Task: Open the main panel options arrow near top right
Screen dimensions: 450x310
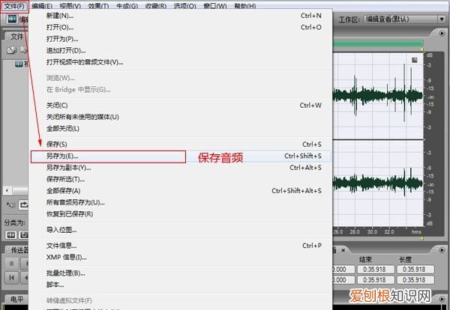Action: coord(442,34)
